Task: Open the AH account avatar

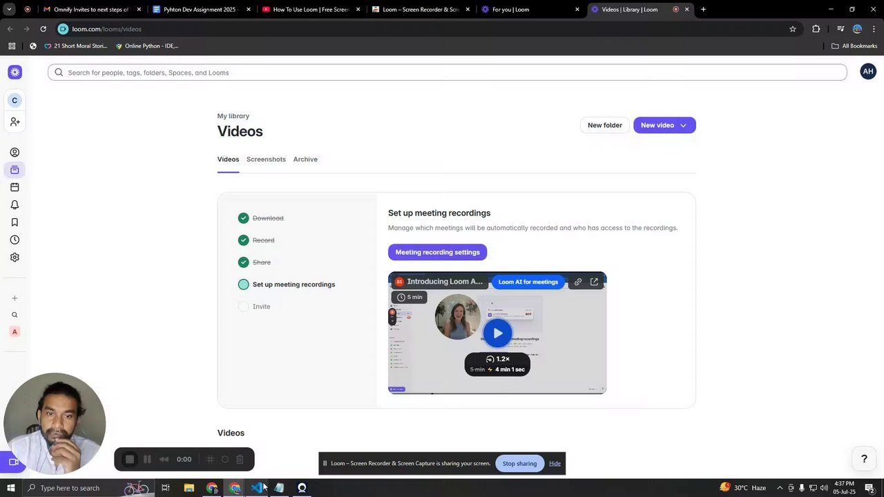Action: pyautogui.click(x=868, y=71)
